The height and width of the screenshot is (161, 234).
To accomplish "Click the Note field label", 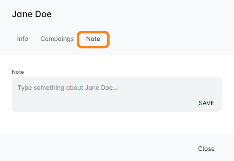I will pos(18,72).
